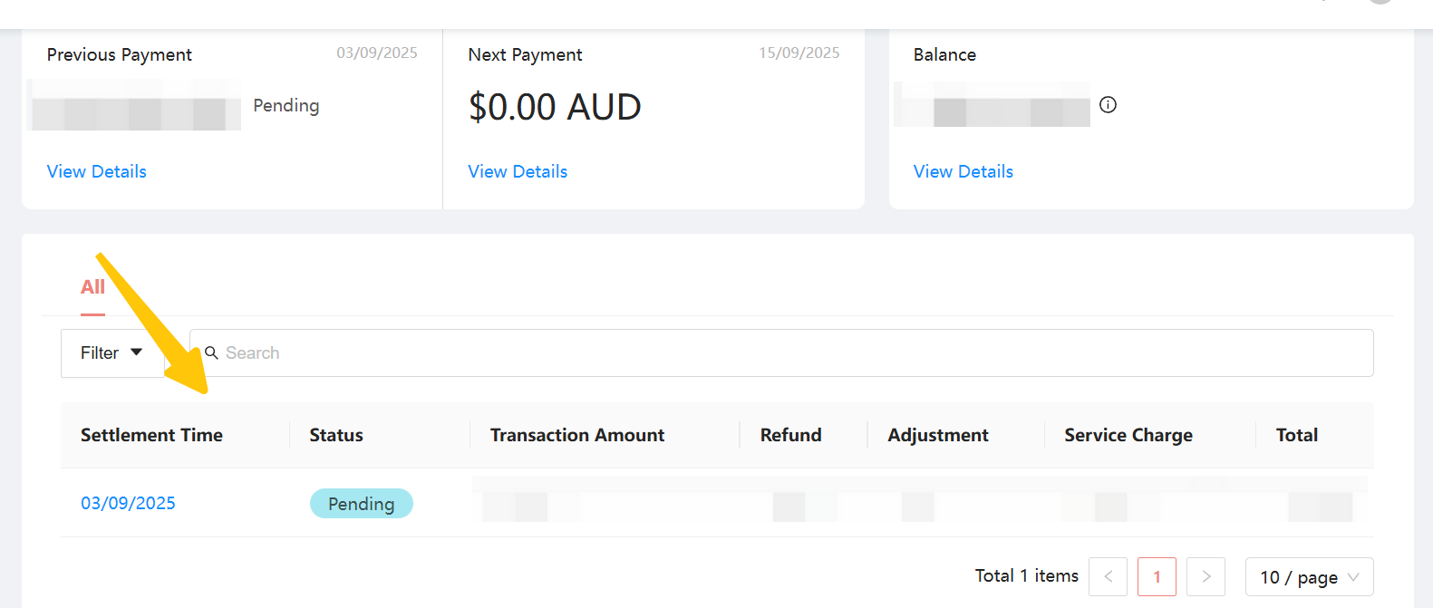
Task: Select the All tab
Action: [x=92, y=287]
